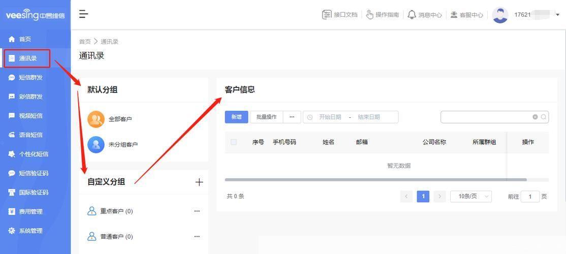This screenshot has width=566, height=254.
Task: Click the 开始日期 date input field
Action: tap(330, 117)
